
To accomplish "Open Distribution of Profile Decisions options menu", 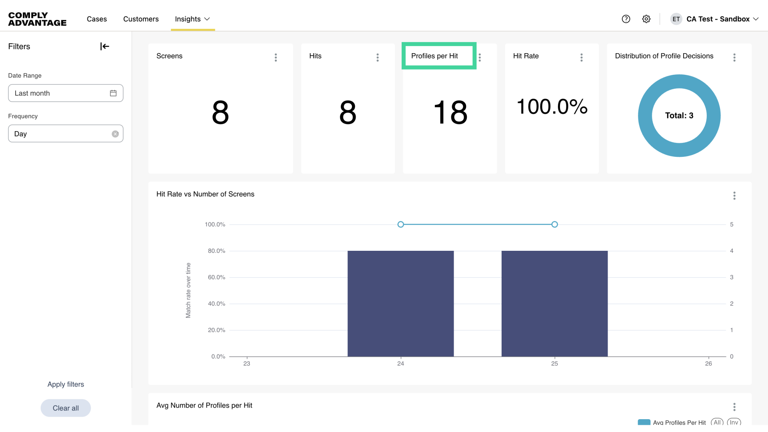I will [734, 57].
